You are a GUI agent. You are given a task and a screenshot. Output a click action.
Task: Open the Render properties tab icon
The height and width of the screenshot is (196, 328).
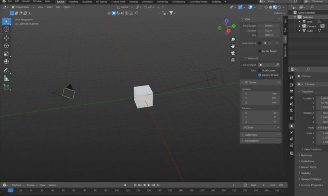tap(292, 85)
